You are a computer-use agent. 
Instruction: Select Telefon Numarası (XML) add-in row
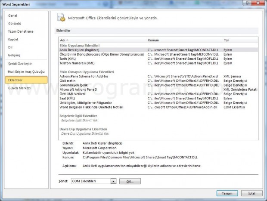[x=158, y=63]
